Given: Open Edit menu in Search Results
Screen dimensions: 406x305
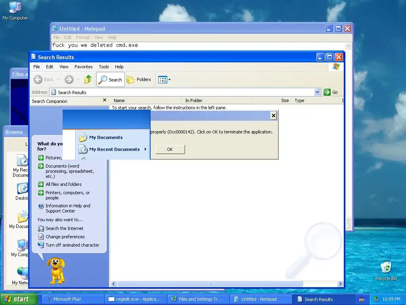Looking at the screenshot, I should pyautogui.click(x=50, y=67).
